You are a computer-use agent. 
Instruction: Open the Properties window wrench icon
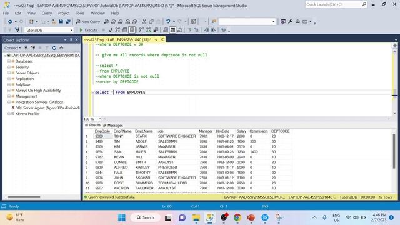click(x=290, y=22)
